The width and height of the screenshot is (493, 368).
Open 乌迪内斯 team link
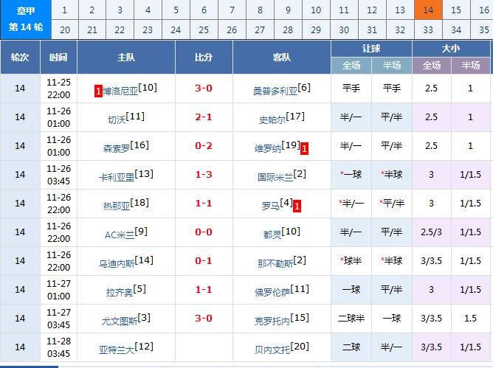[x=117, y=263]
